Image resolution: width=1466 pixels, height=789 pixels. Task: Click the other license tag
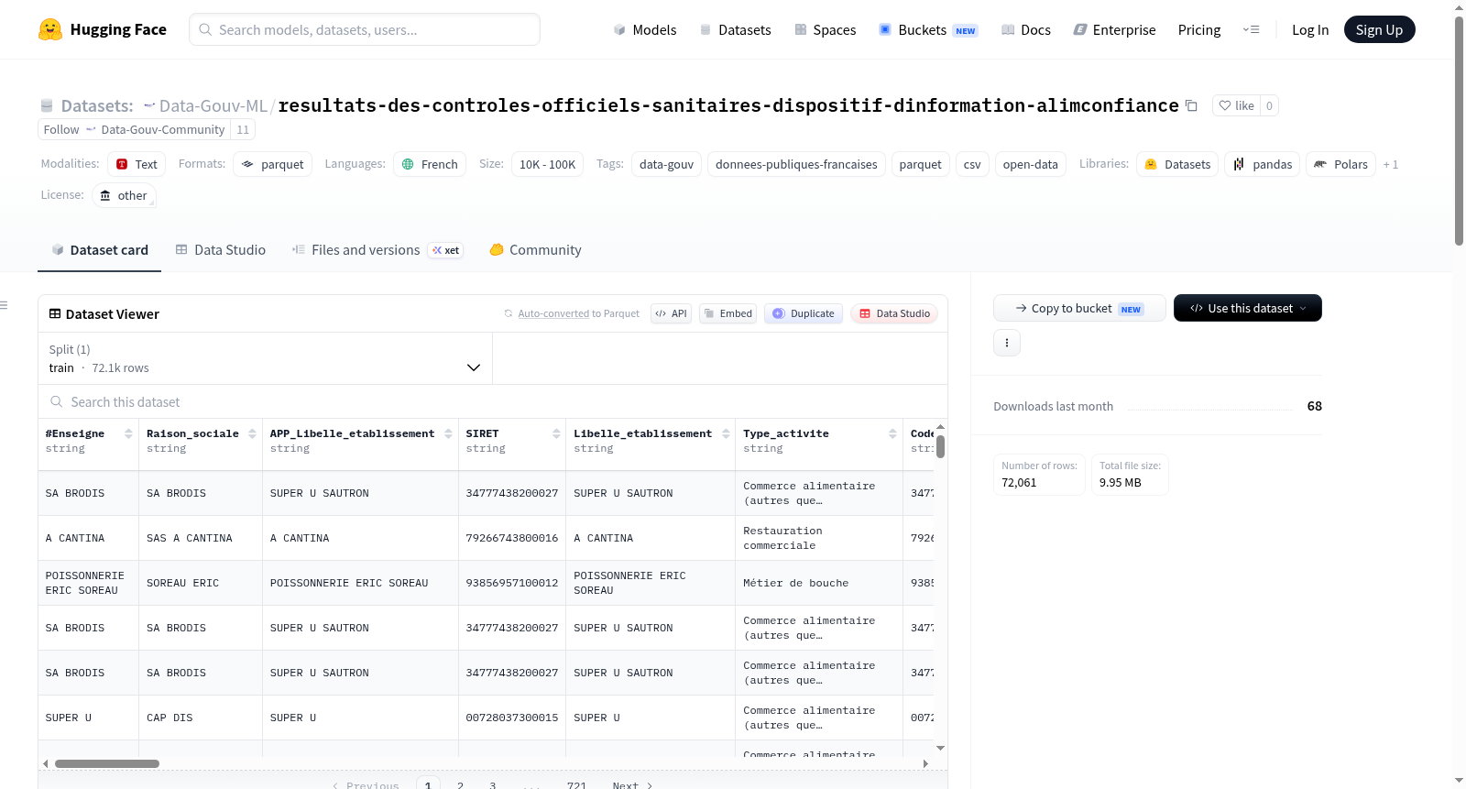pyautogui.click(x=124, y=195)
